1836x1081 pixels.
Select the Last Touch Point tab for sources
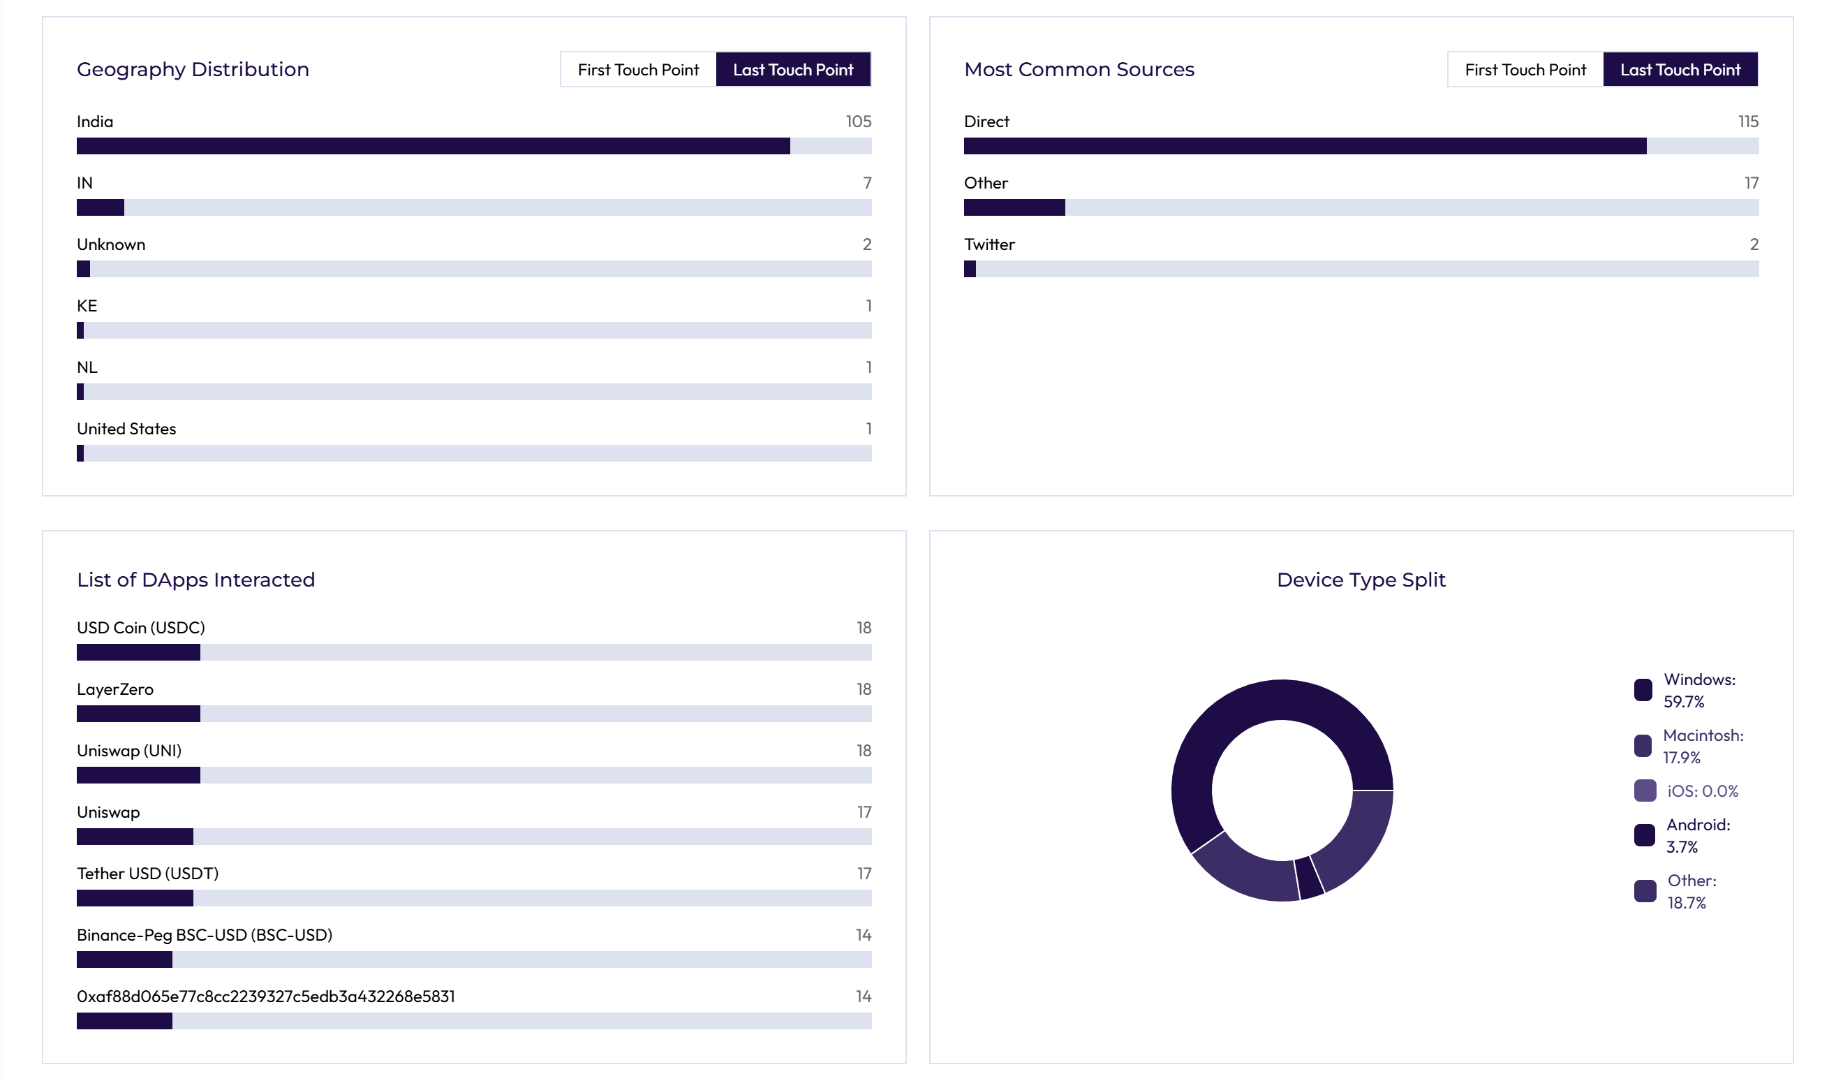(x=1680, y=69)
